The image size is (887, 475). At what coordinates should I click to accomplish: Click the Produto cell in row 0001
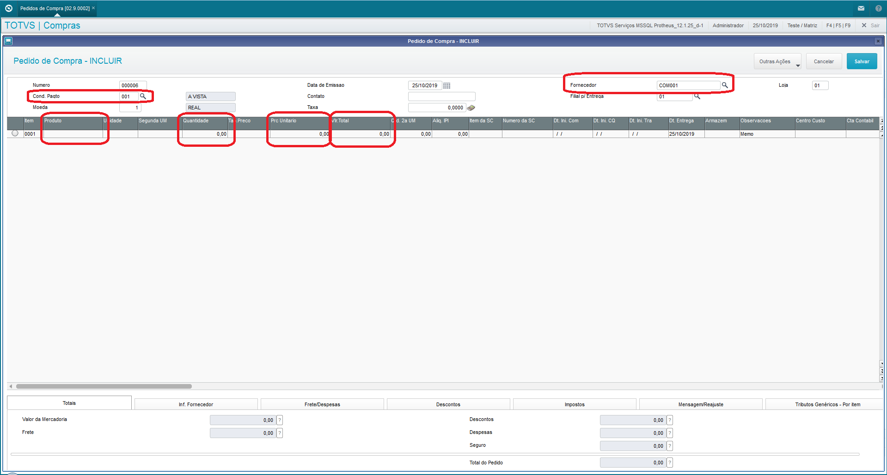click(x=73, y=134)
